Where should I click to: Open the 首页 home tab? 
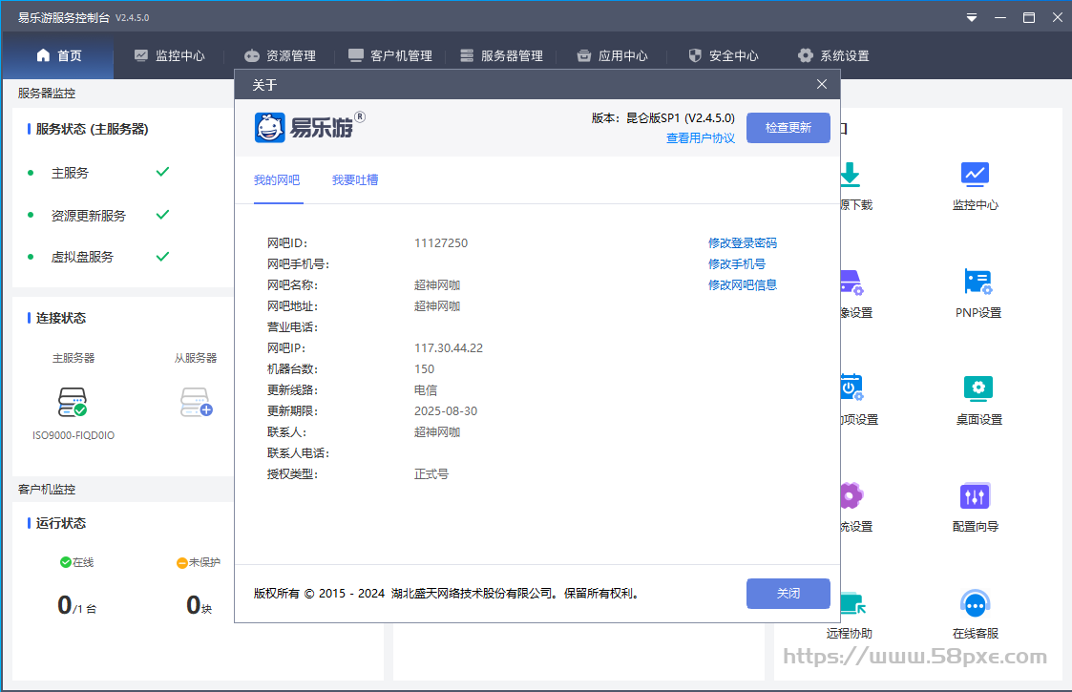click(x=59, y=55)
